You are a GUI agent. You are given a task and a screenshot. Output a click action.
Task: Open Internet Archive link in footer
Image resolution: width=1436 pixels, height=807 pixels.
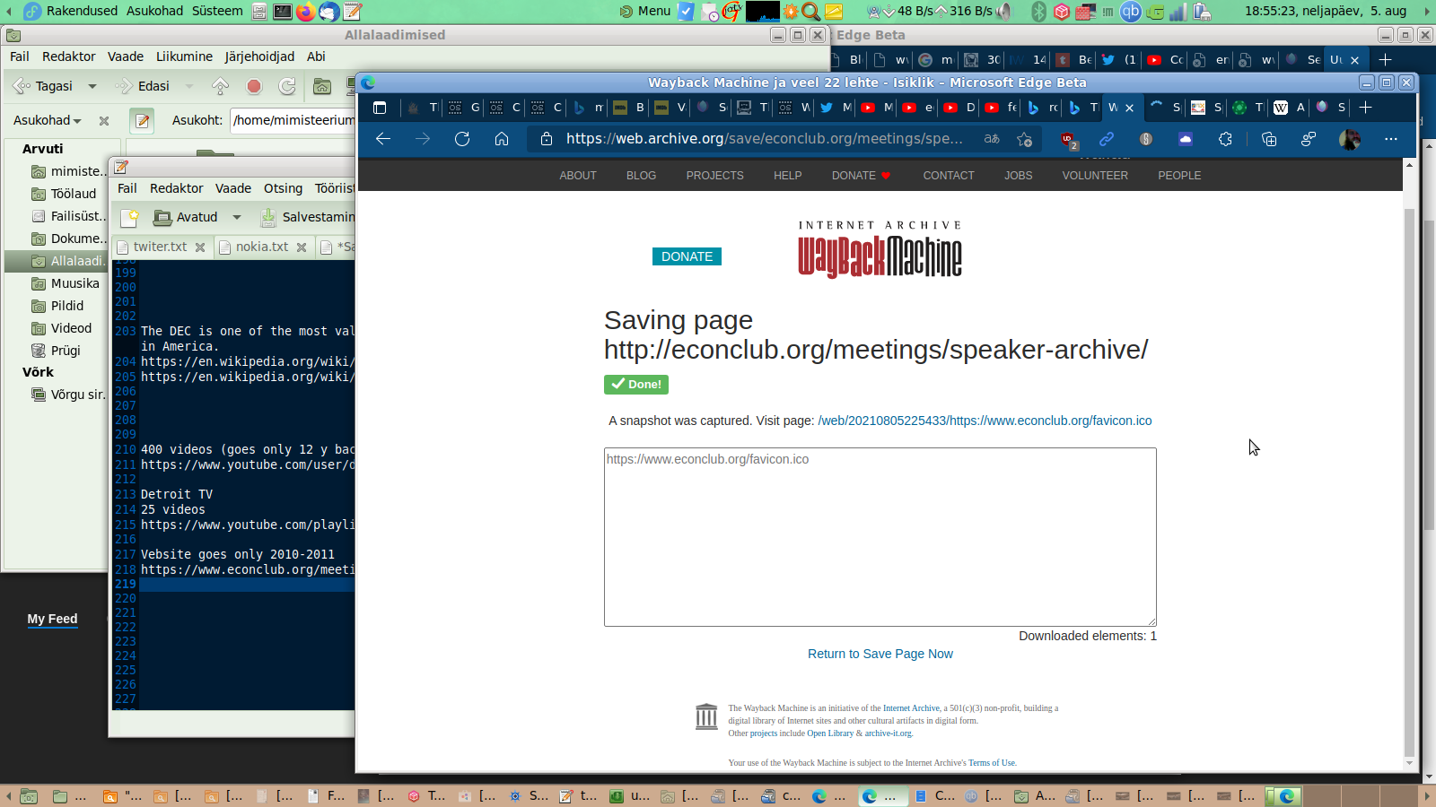tap(911, 708)
